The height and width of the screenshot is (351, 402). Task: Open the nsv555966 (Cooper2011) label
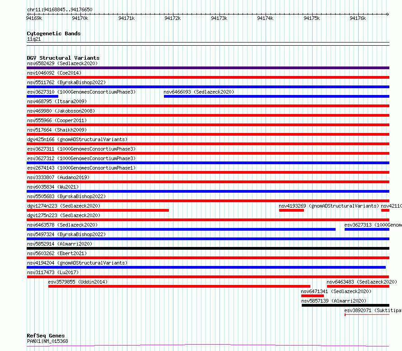[57, 120]
